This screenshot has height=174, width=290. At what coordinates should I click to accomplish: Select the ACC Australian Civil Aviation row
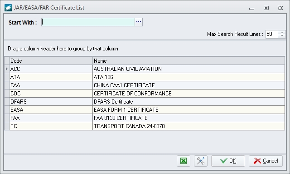click(147, 69)
